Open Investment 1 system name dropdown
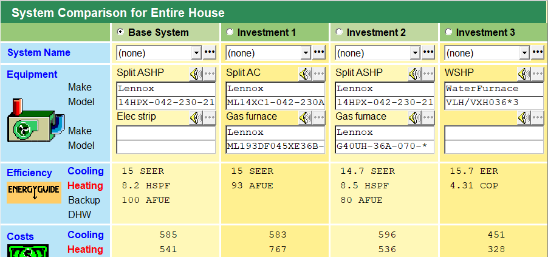The width and height of the screenshot is (548, 257). click(306, 53)
